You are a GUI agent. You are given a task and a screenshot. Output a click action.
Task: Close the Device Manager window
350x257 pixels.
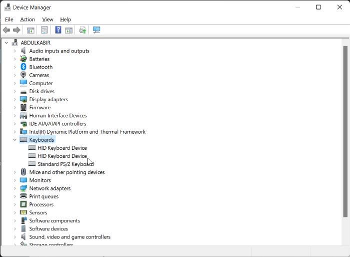pyautogui.click(x=339, y=7)
